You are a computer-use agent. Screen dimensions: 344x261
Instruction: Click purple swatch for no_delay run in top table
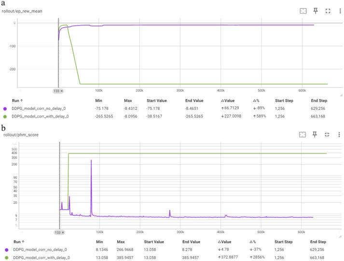(x=5, y=109)
